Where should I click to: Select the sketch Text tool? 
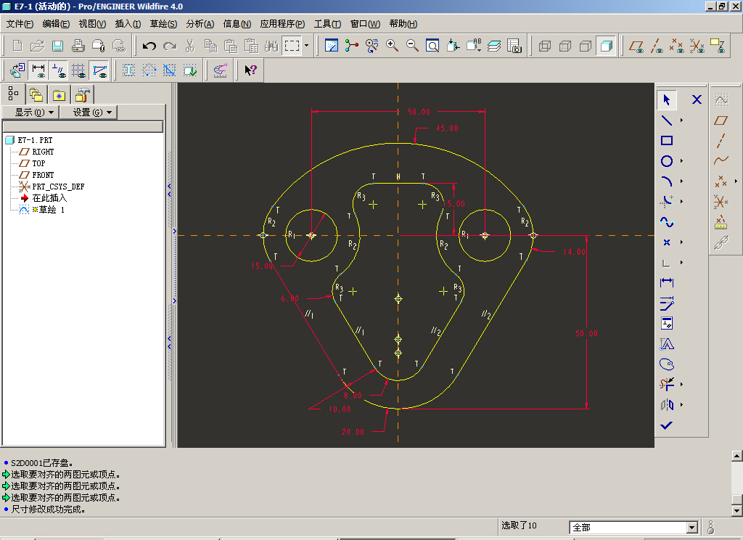click(667, 344)
